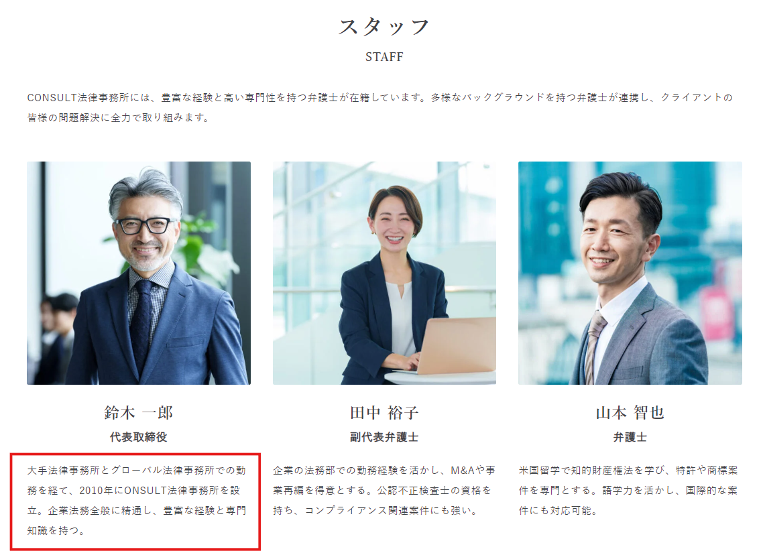This screenshot has width=763, height=553.
Task: Click the 代表取締役 title label
Action: click(x=139, y=437)
